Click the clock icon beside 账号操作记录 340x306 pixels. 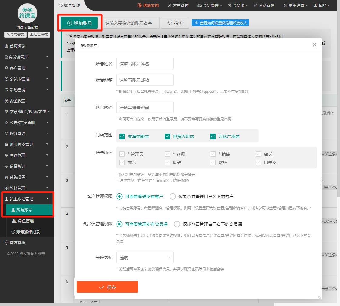13,232
